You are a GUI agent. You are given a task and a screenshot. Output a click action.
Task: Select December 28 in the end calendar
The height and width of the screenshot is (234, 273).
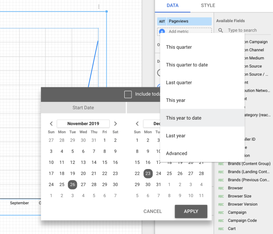tap(201, 173)
